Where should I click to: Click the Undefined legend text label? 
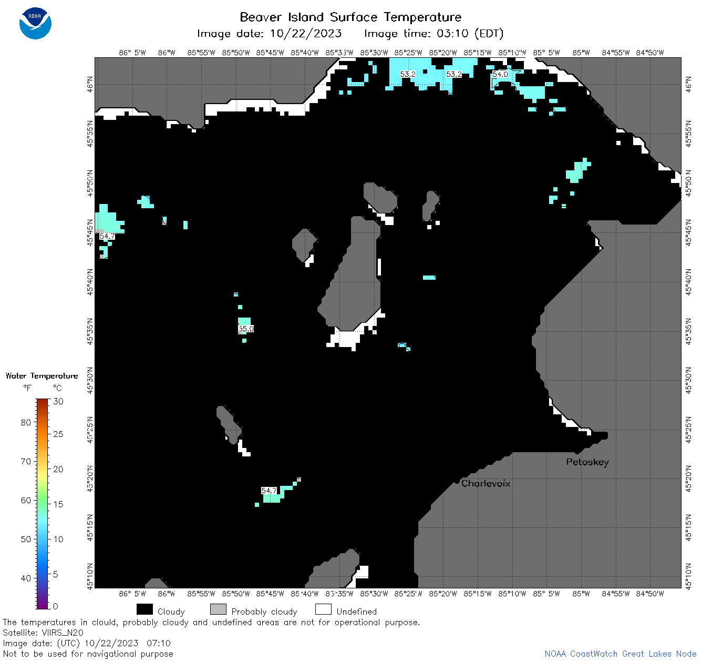coord(357,612)
